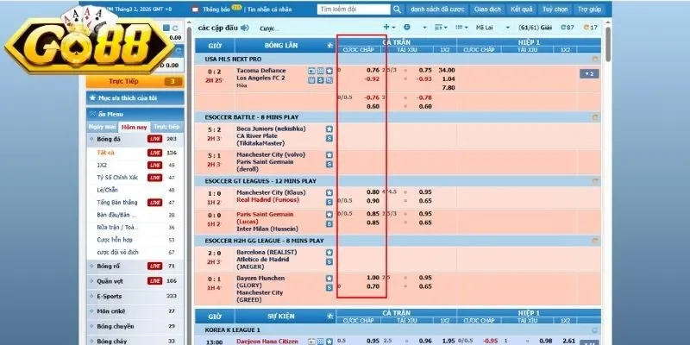Collapse ESOCCER BATTLE league icon

point(595,117)
